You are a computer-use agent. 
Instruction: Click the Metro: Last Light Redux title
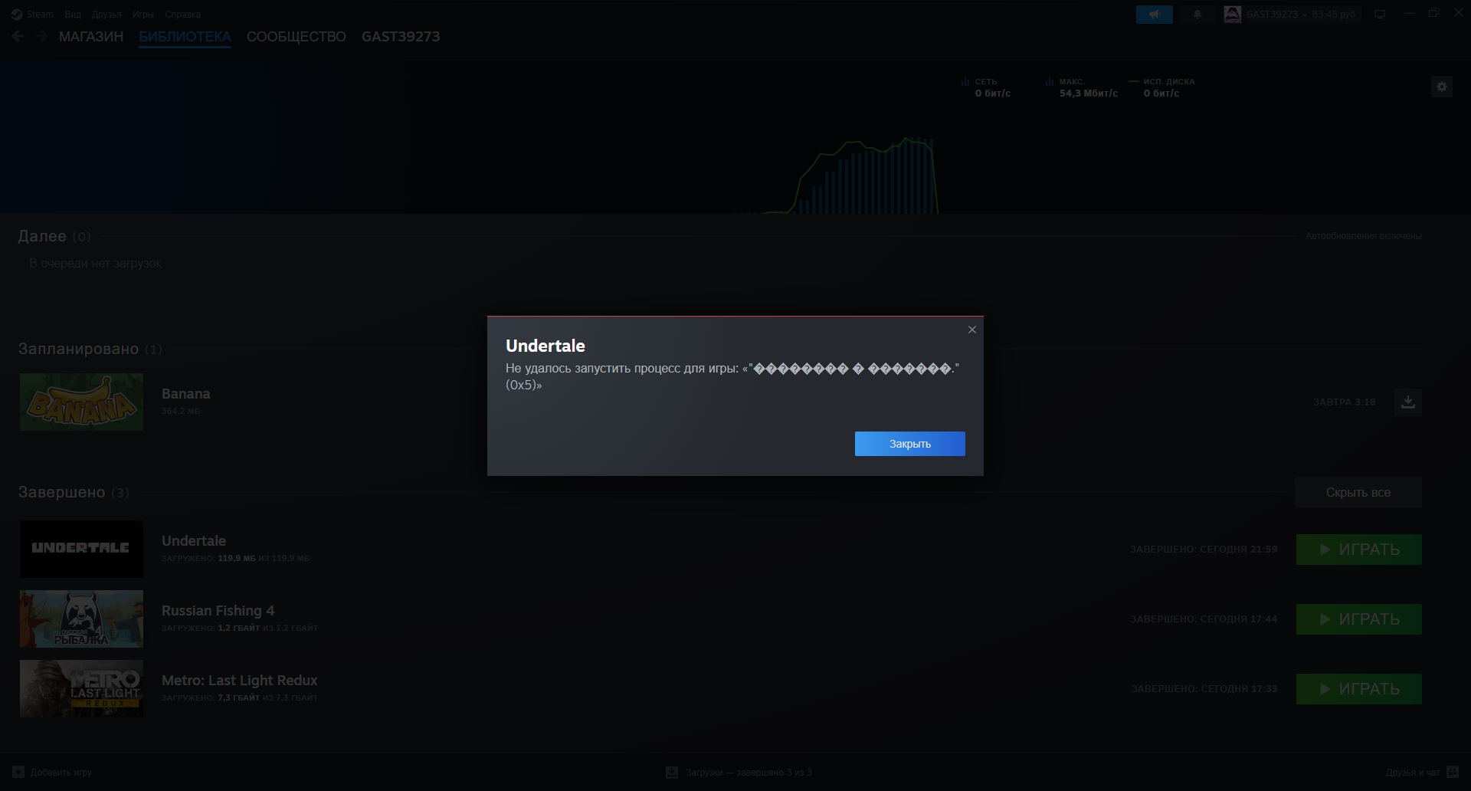point(240,681)
